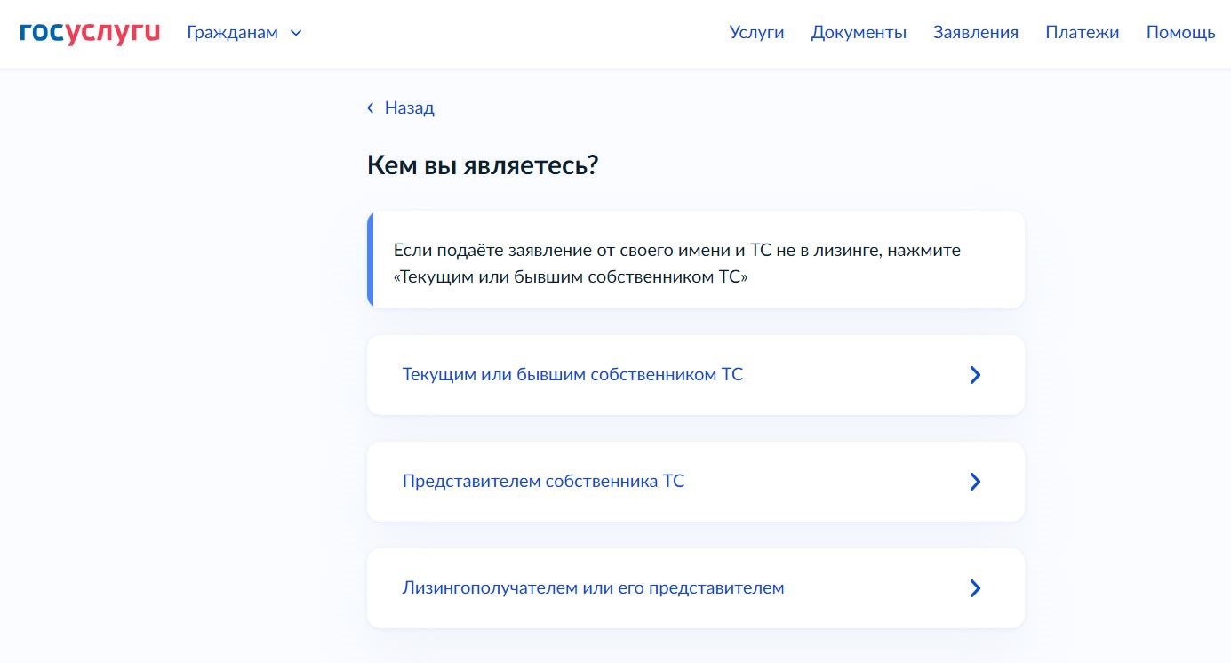Click the quoted «Текущим или бывшим собственником ТС» hint line
The width and height of the screenshot is (1231, 663).
pyautogui.click(x=570, y=277)
